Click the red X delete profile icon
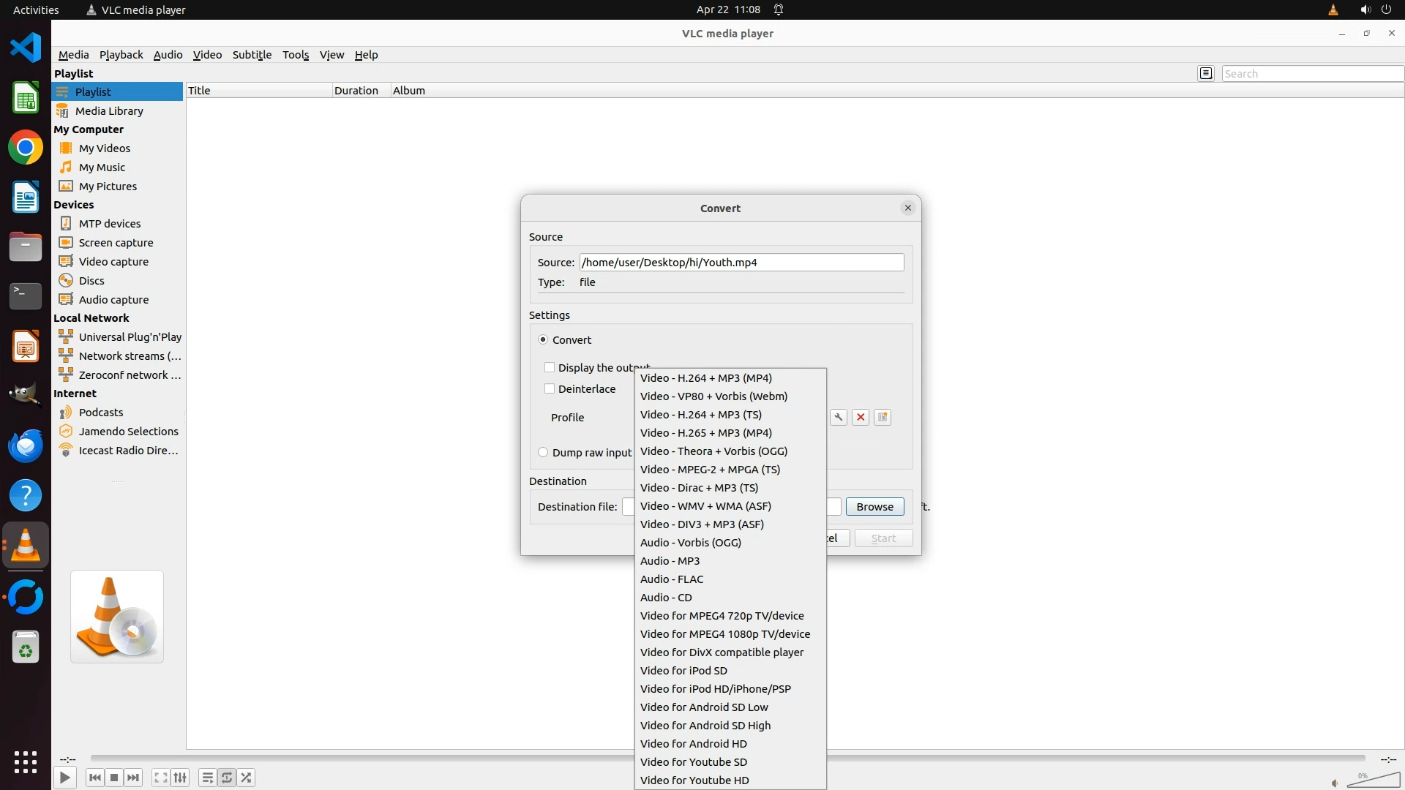The height and width of the screenshot is (790, 1405). pyautogui.click(x=861, y=417)
